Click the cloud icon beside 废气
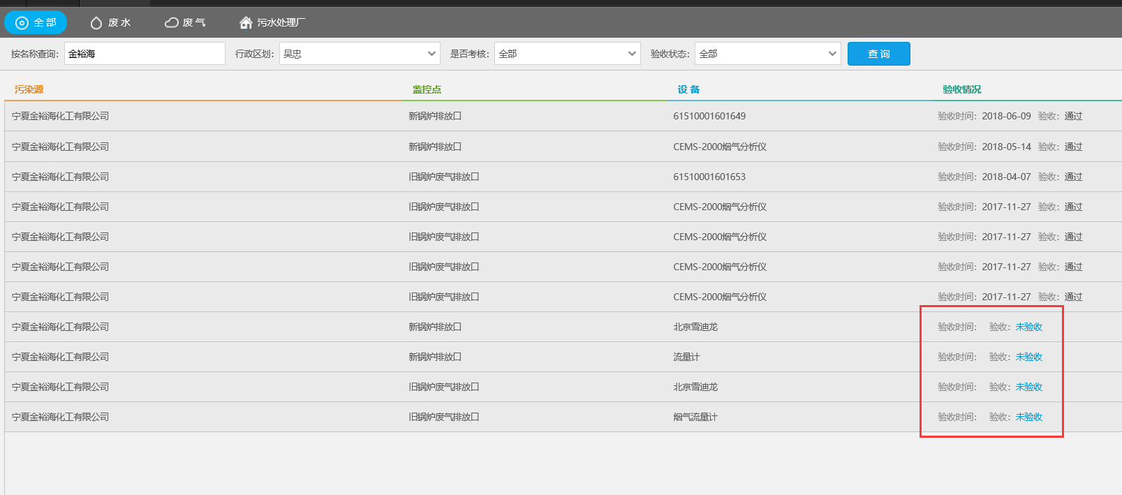The image size is (1122, 495). tap(172, 23)
